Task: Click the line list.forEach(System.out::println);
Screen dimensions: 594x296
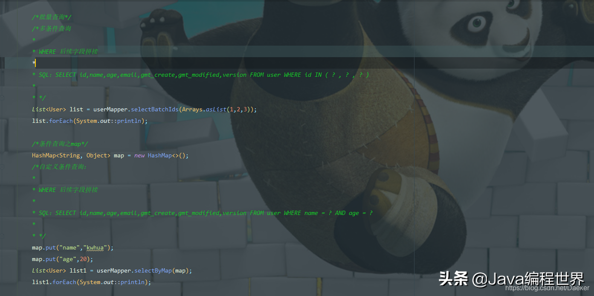Action: 90,121
